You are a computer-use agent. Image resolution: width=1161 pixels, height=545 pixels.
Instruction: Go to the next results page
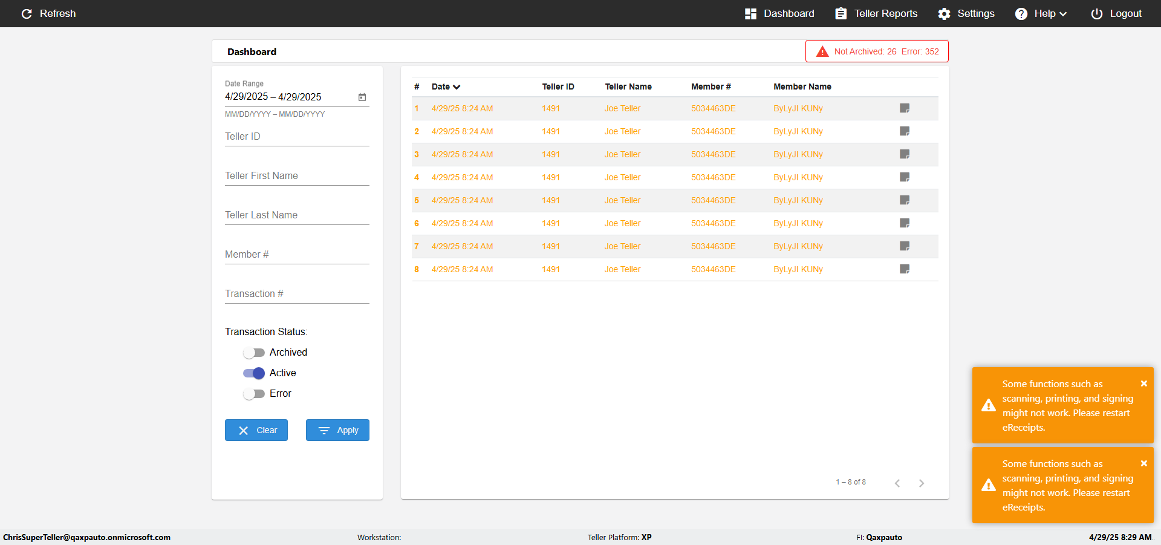(x=922, y=483)
